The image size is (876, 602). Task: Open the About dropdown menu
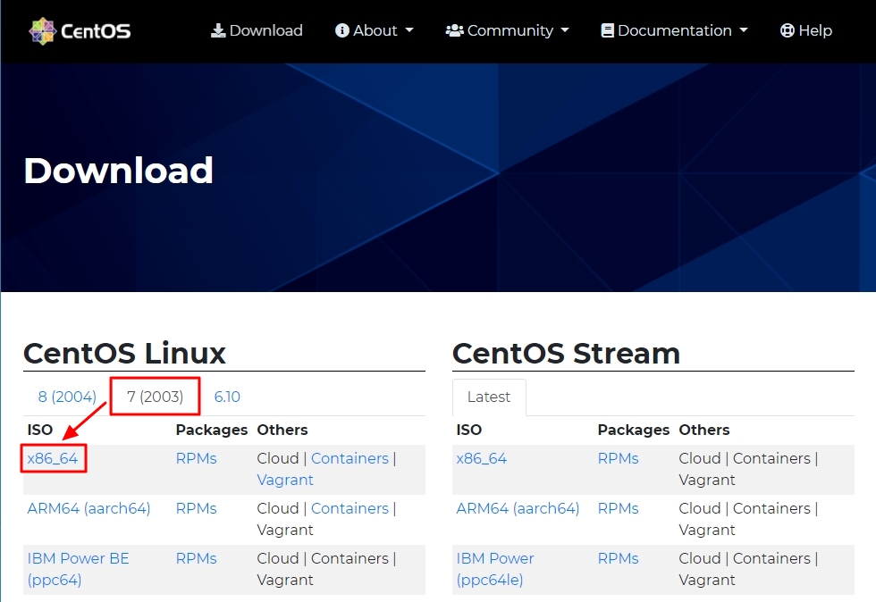(x=375, y=30)
